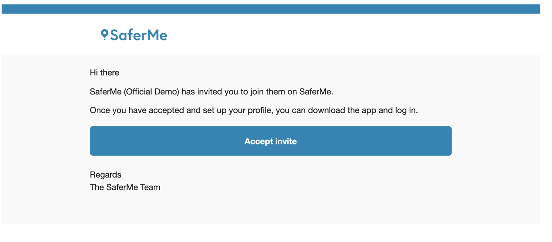Click the 'Hi there' greeting line
Image resolution: width=552 pixels, height=242 pixels.
pos(104,72)
